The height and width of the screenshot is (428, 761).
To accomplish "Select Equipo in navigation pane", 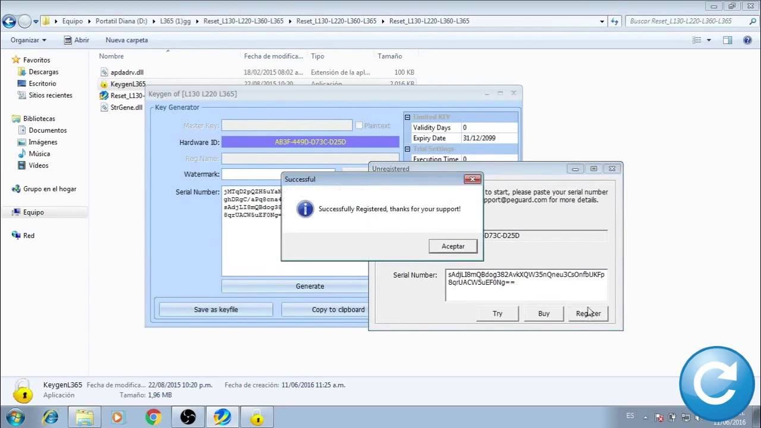I will 33,212.
